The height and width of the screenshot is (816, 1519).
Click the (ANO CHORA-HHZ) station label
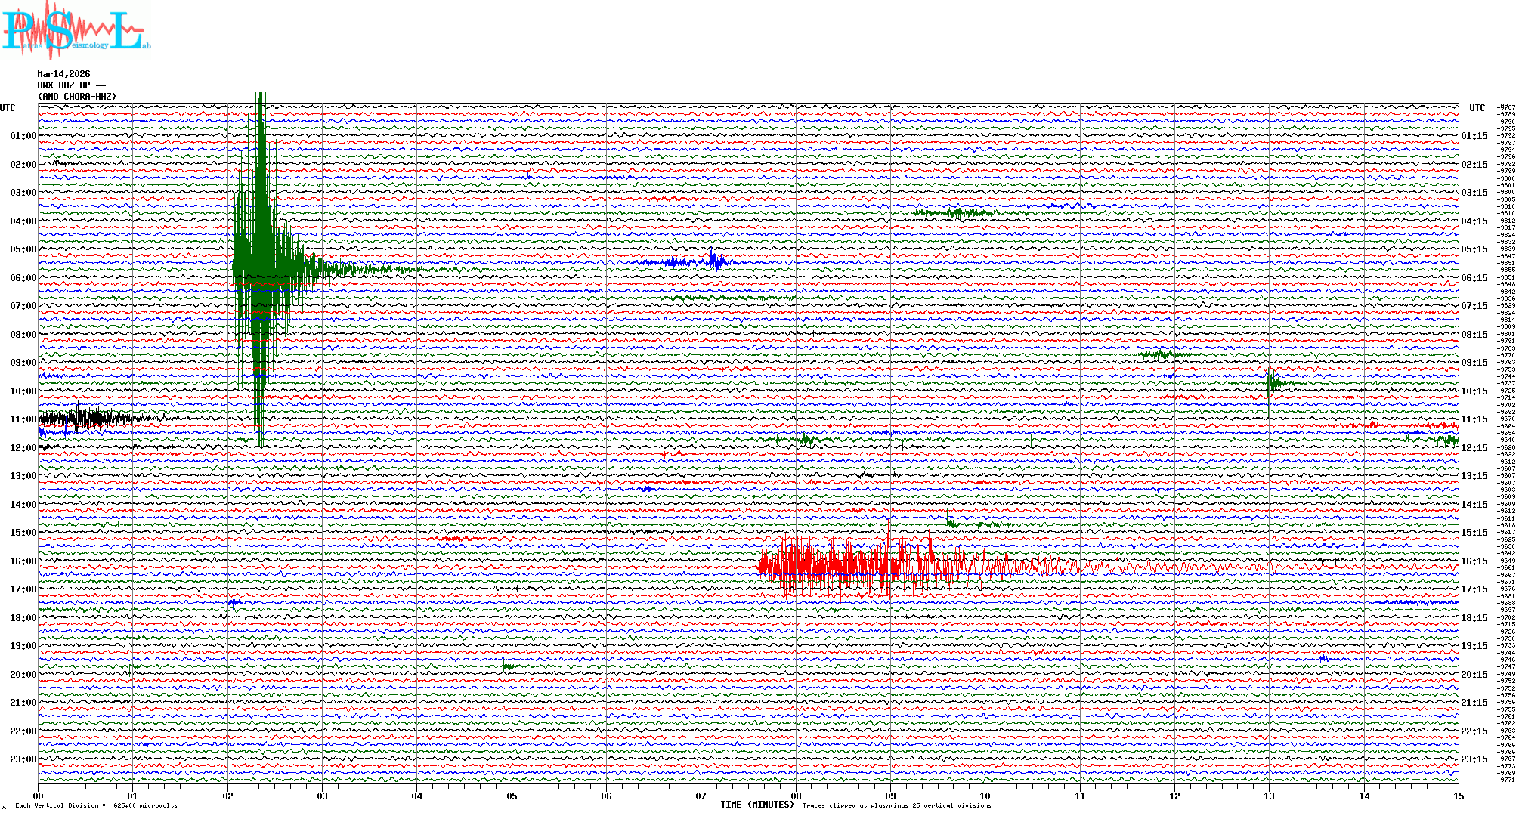[x=77, y=97]
